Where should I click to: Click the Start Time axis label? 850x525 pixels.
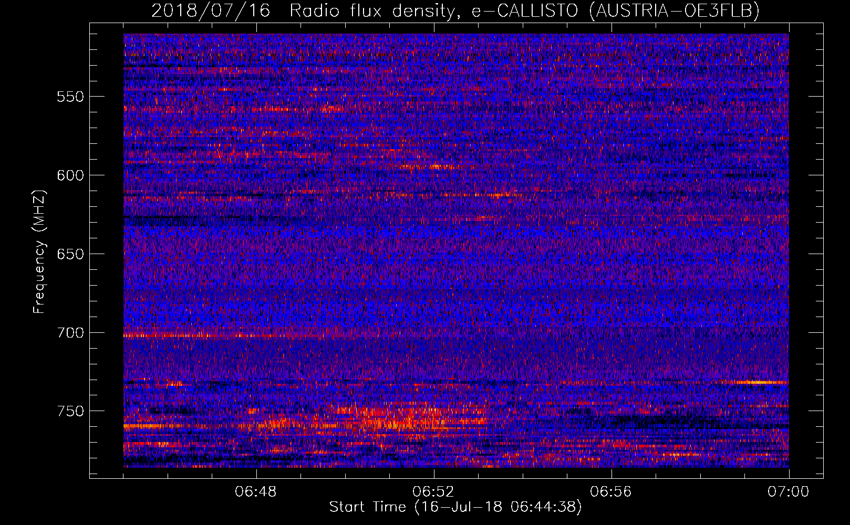455,507
